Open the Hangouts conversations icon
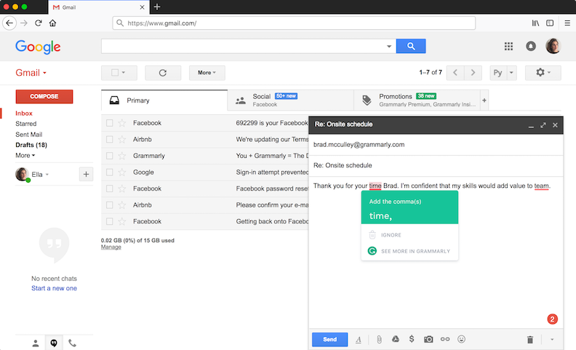 pyautogui.click(x=54, y=343)
